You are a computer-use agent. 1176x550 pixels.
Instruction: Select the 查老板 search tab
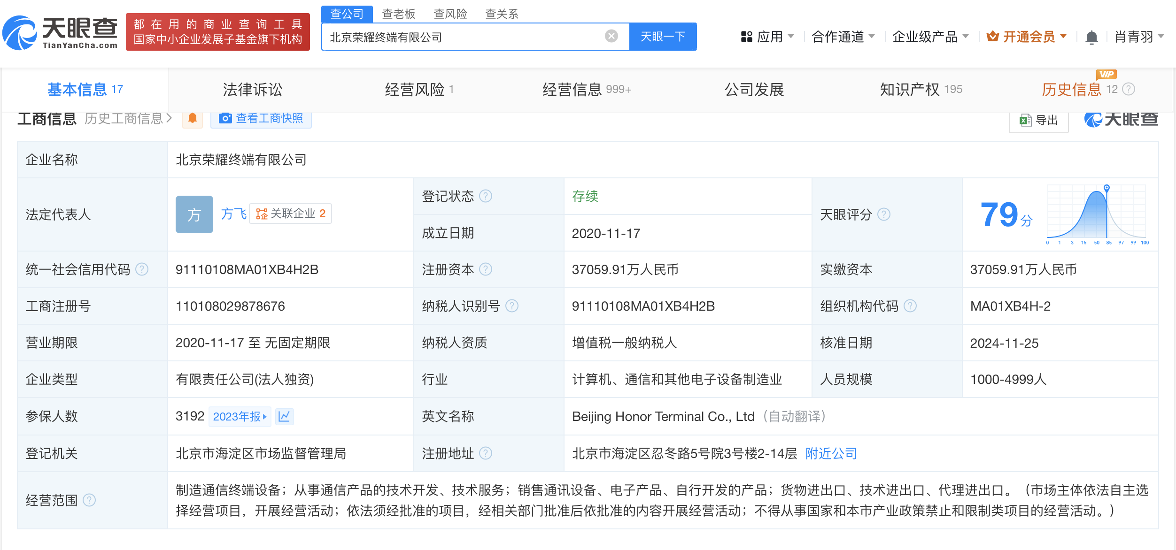(x=399, y=14)
